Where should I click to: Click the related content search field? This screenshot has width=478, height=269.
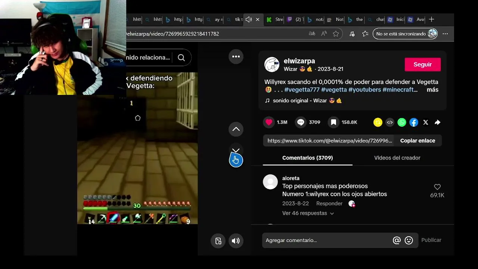(x=149, y=58)
